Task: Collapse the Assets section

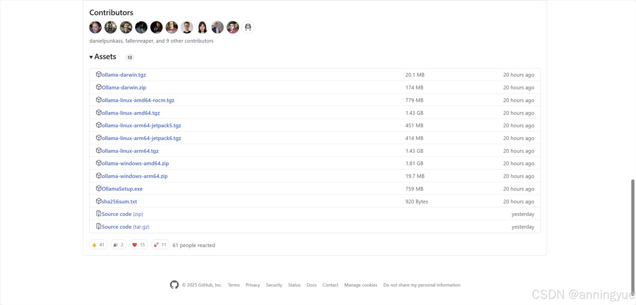Action: [103, 57]
